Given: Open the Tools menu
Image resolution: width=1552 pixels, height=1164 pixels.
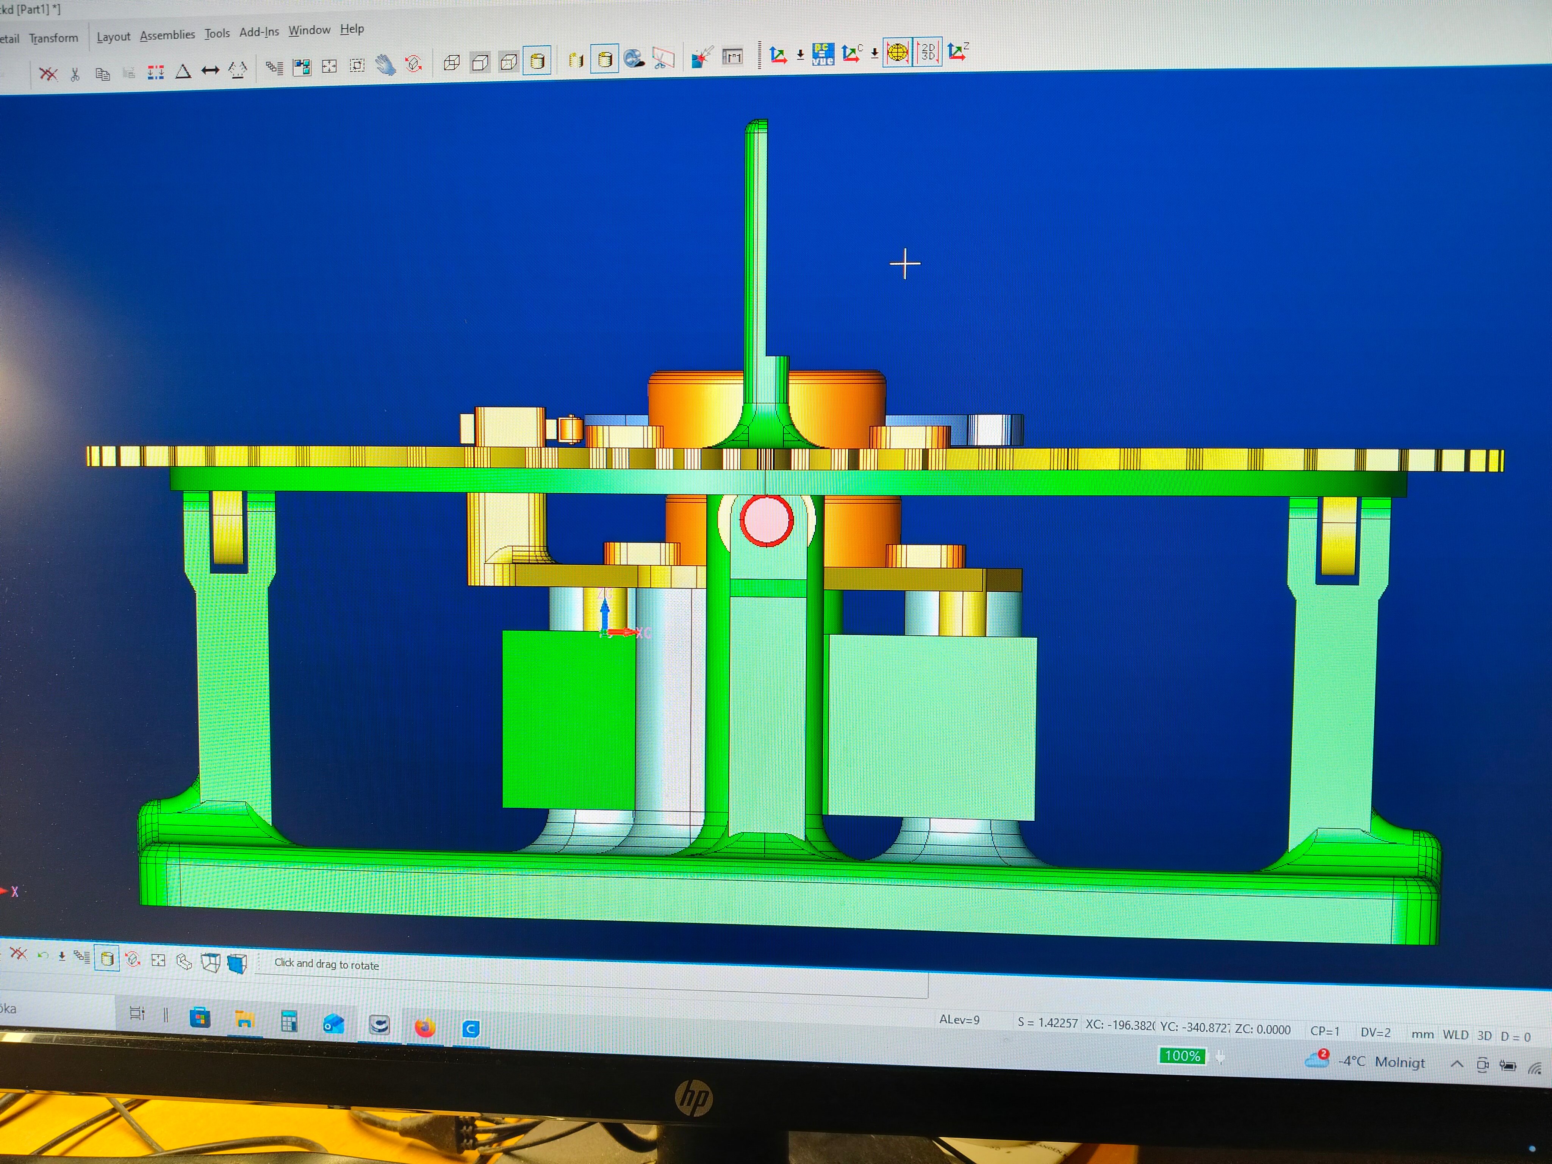Looking at the screenshot, I should (x=217, y=33).
